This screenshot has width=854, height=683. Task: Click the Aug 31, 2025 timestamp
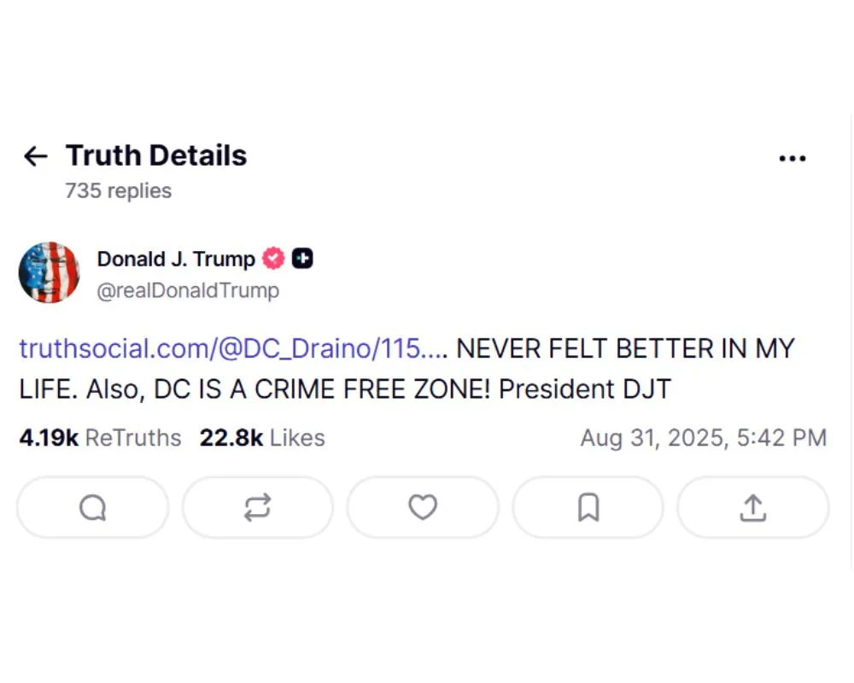pyautogui.click(x=703, y=438)
